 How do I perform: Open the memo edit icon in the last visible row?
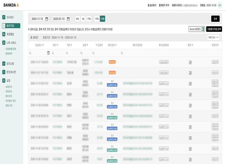190,159
